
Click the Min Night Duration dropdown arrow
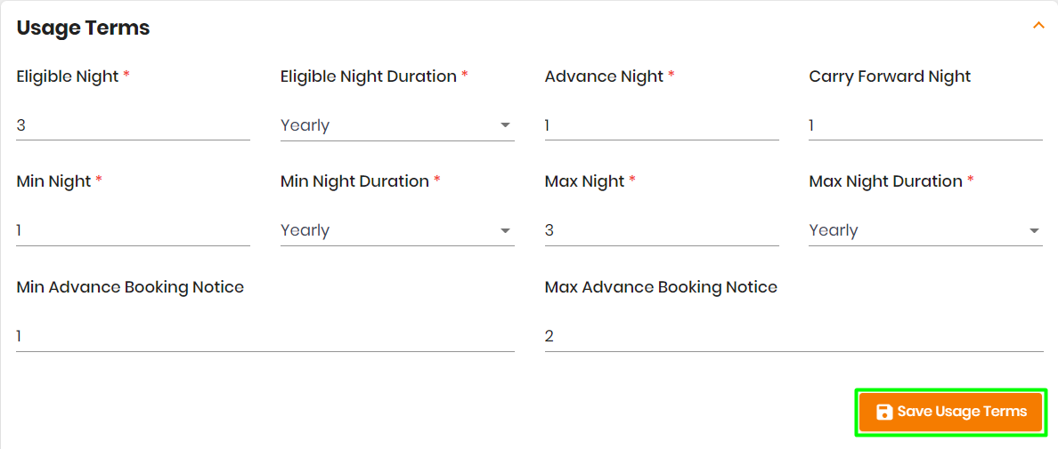tap(505, 231)
